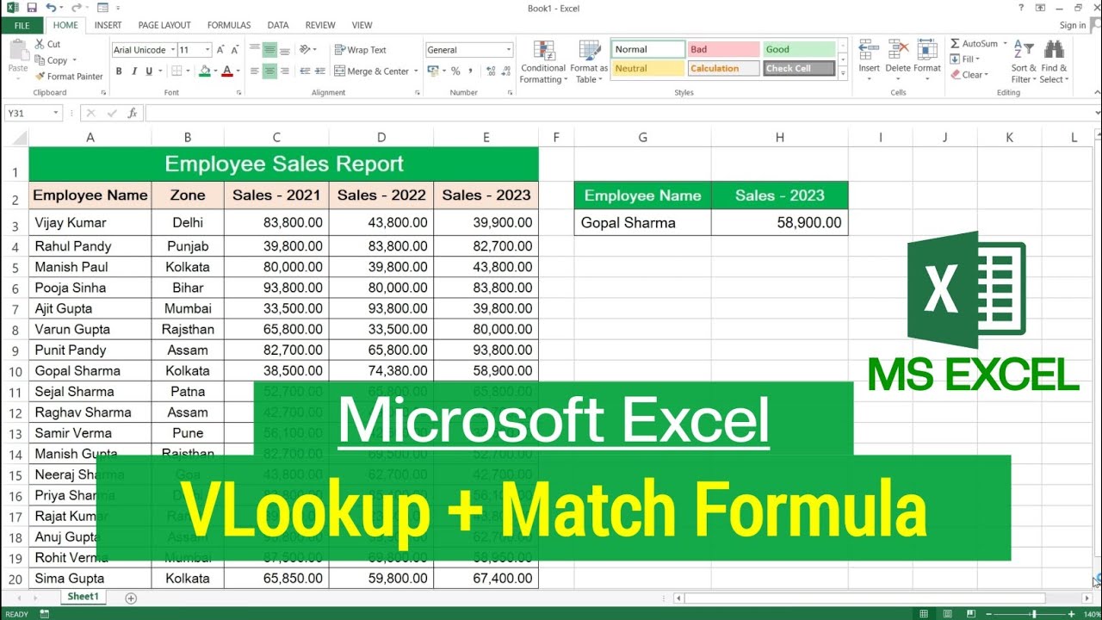Image resolution: width=1102 pixels, height=620 pixels.
Task: Cut the selection
Action: tap(48, 44)
